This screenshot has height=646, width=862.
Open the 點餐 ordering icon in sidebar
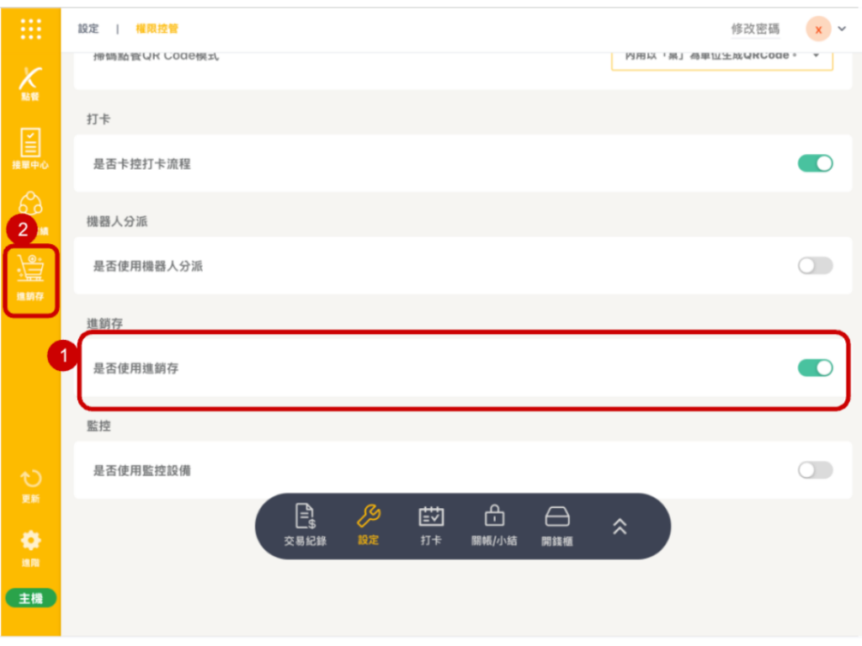point(30,83)
